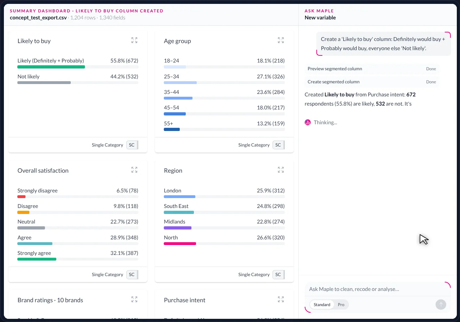Click the send arrow button

(x=441, y=304)
